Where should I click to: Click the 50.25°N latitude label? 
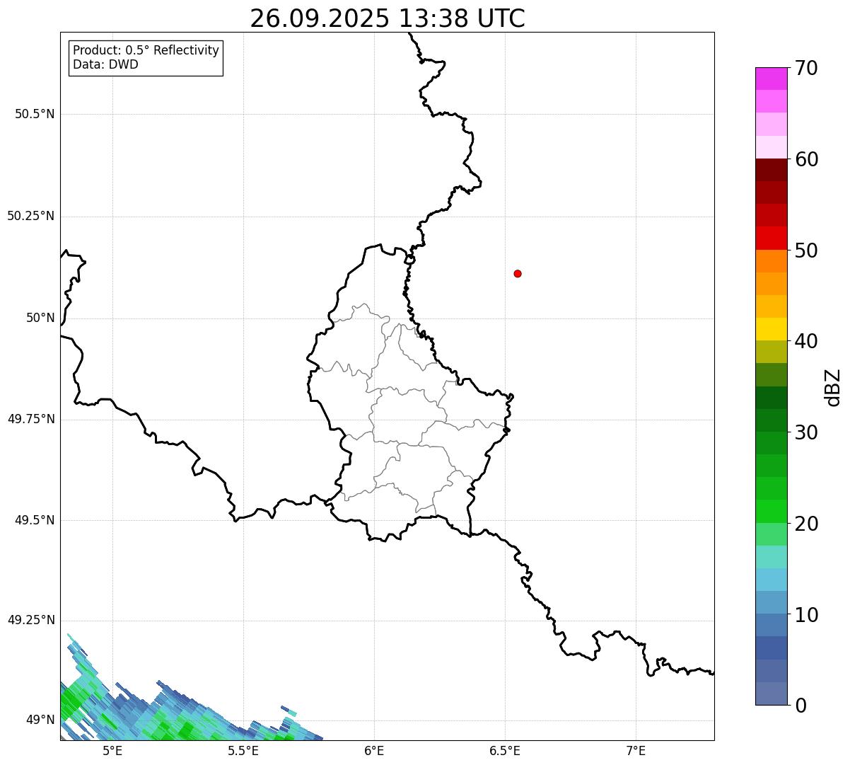[31, 216]
